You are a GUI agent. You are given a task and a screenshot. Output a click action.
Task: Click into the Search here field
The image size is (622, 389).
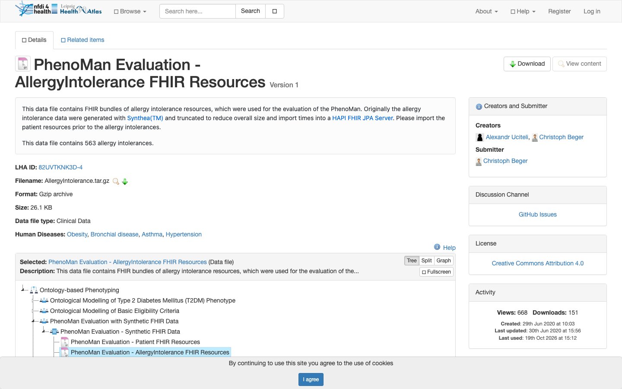[197, 11]
